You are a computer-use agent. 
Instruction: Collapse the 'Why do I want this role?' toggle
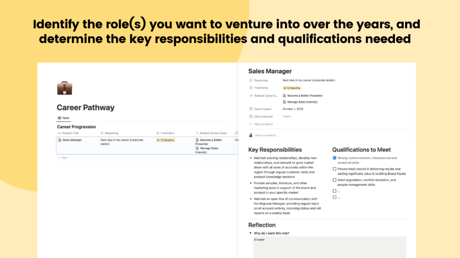[x=250, y=233]
